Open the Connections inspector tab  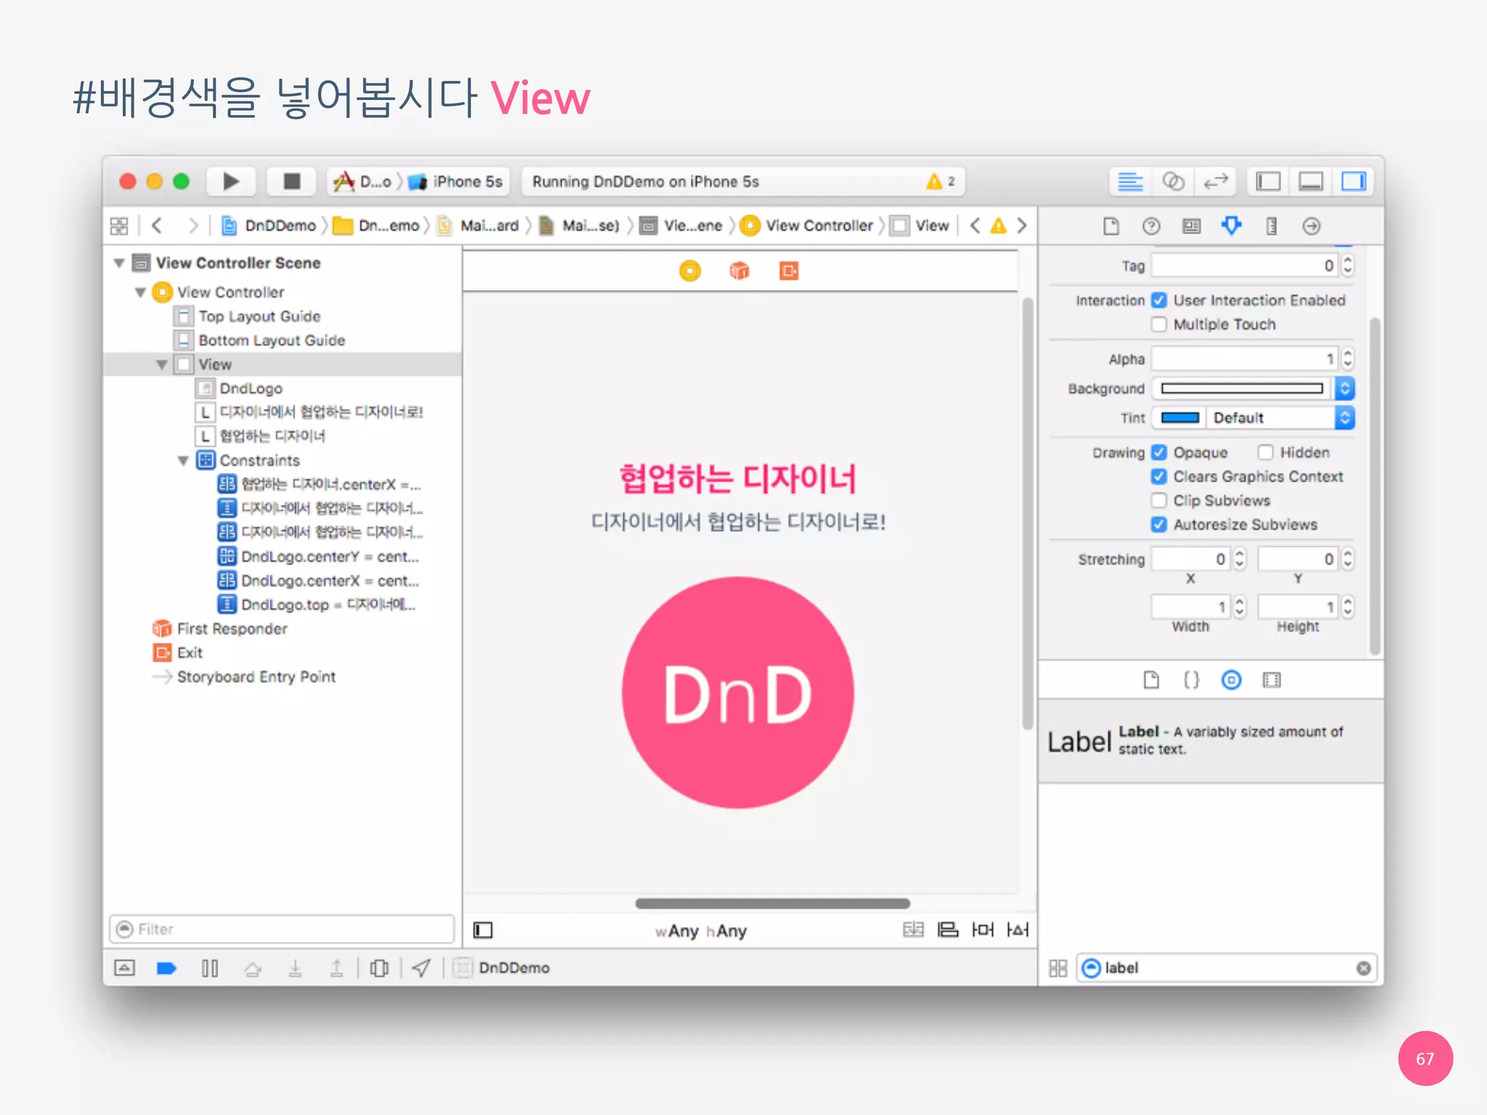(x=1311, y=226)
